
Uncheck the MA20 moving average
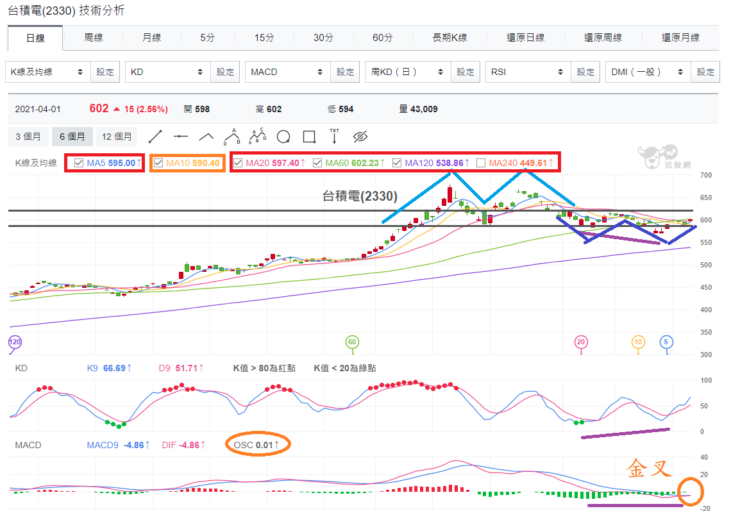(239, 163)
